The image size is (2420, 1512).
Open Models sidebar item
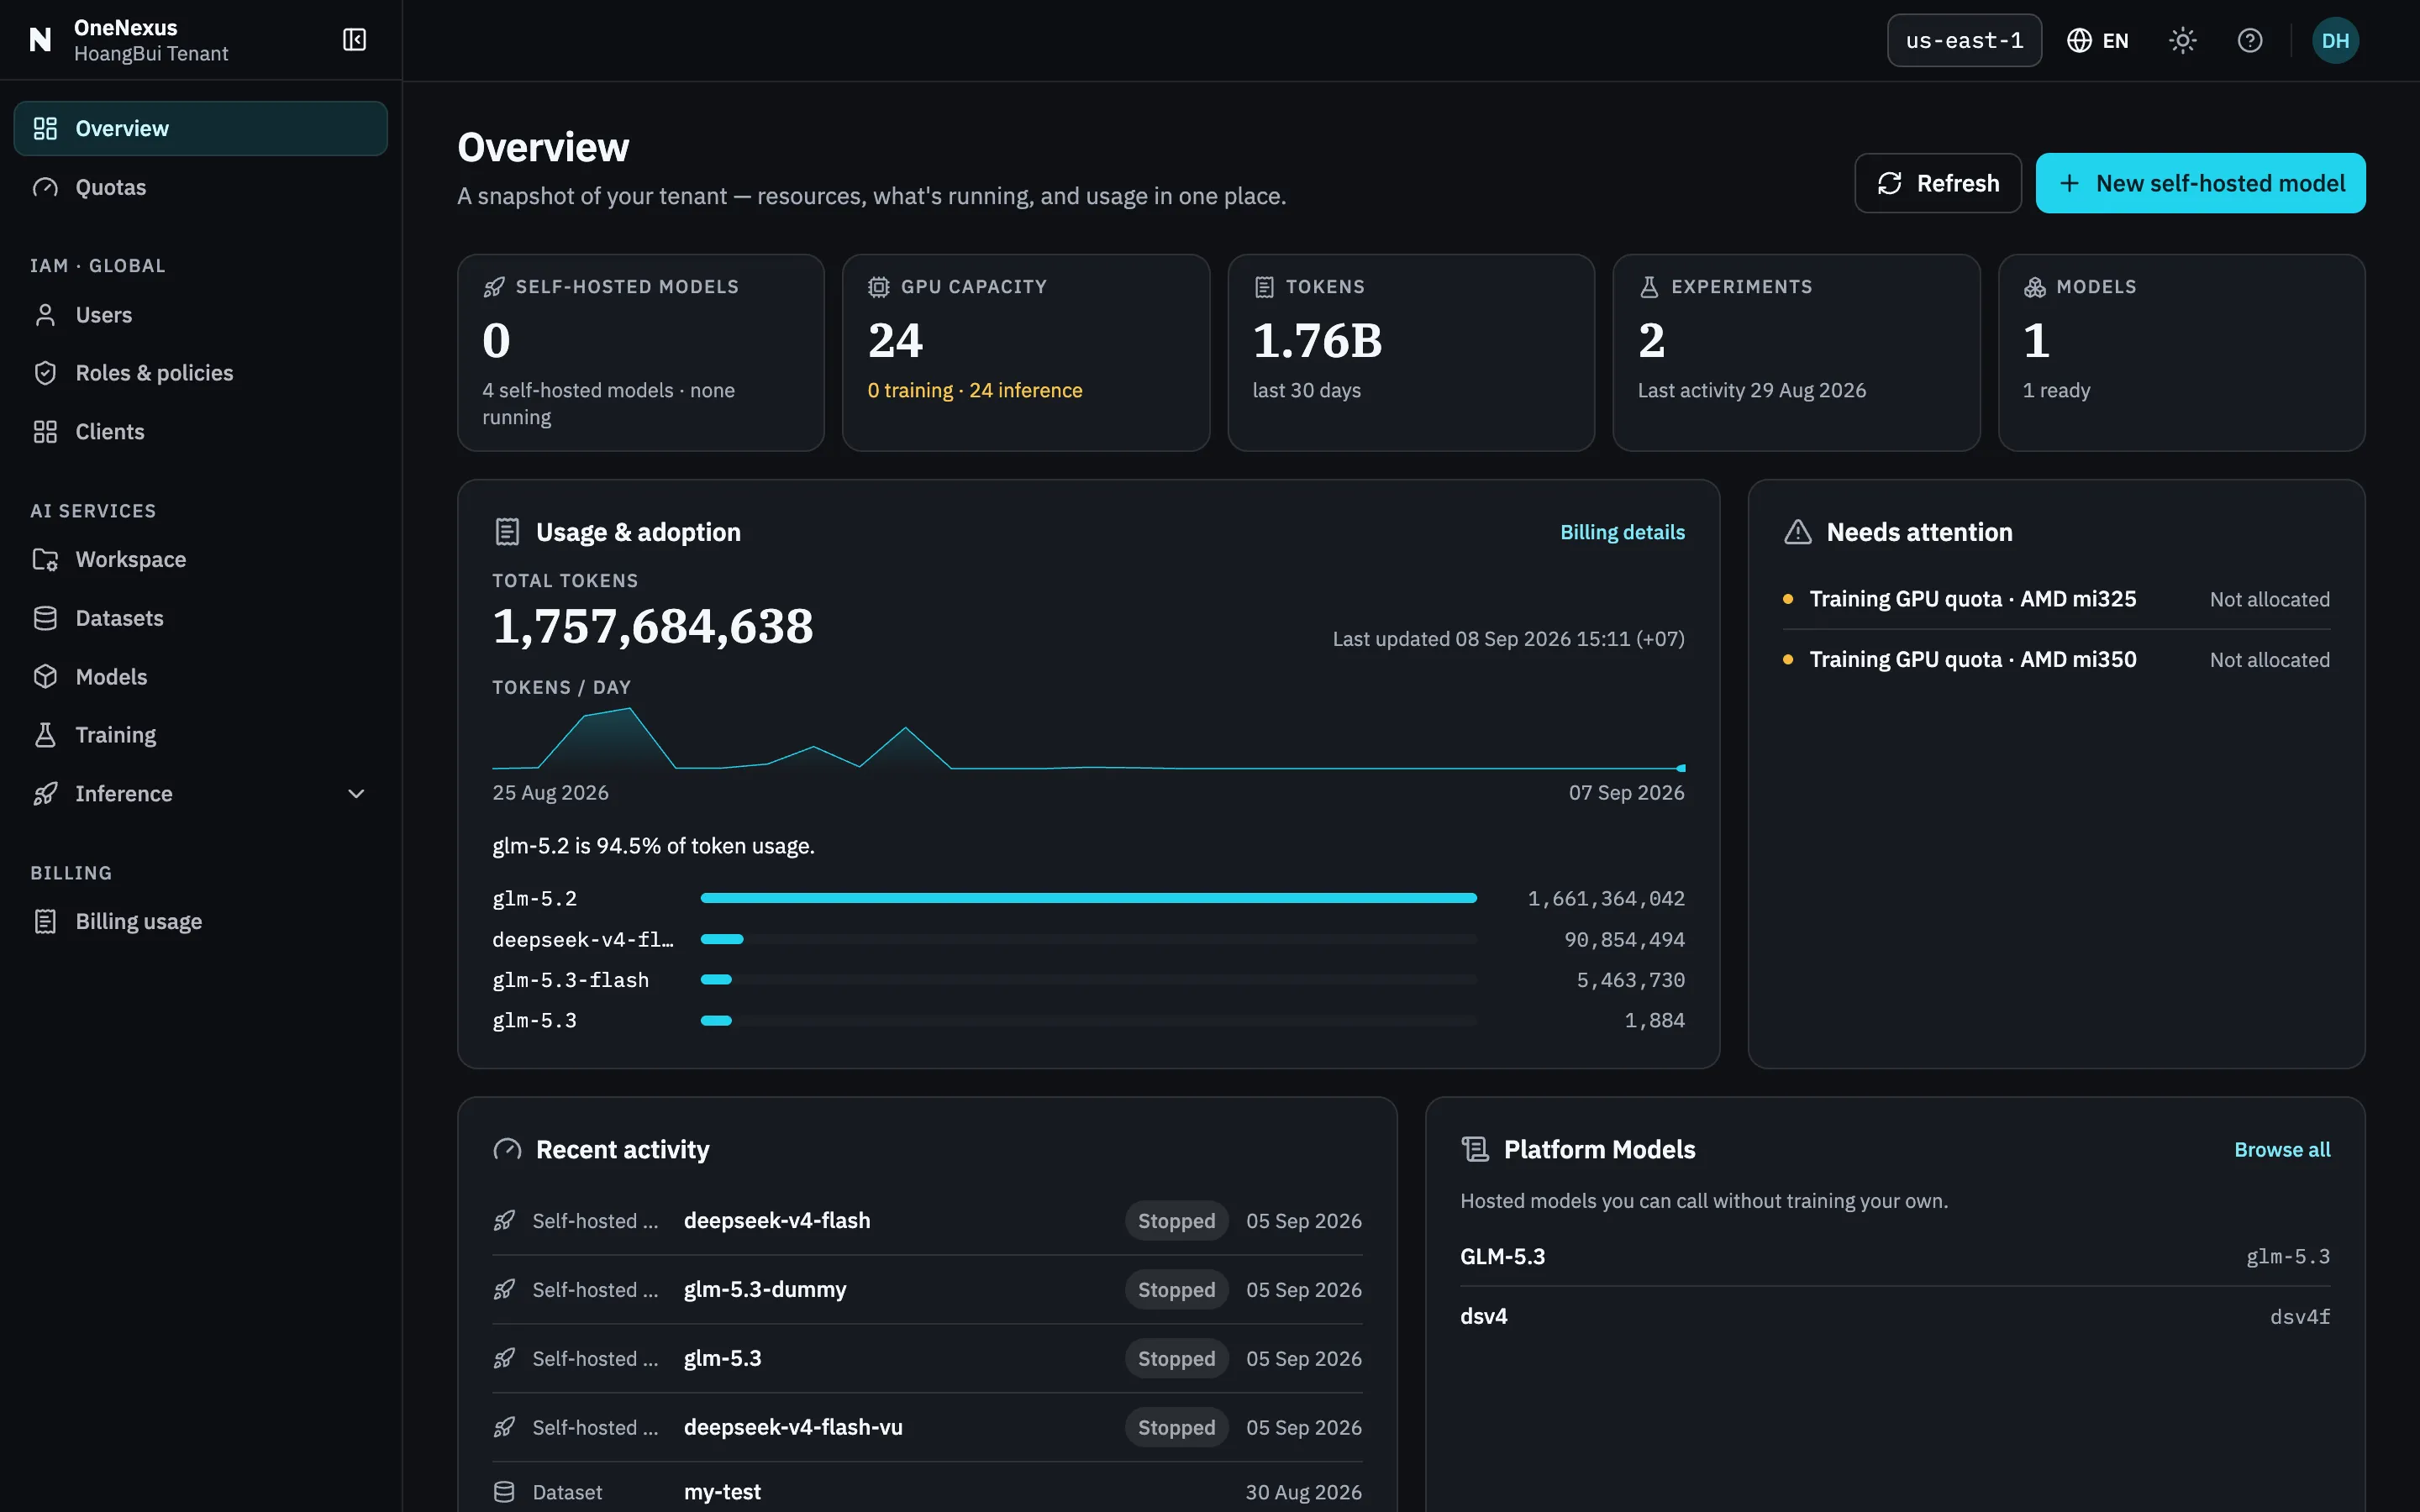[x=201, y=677]
